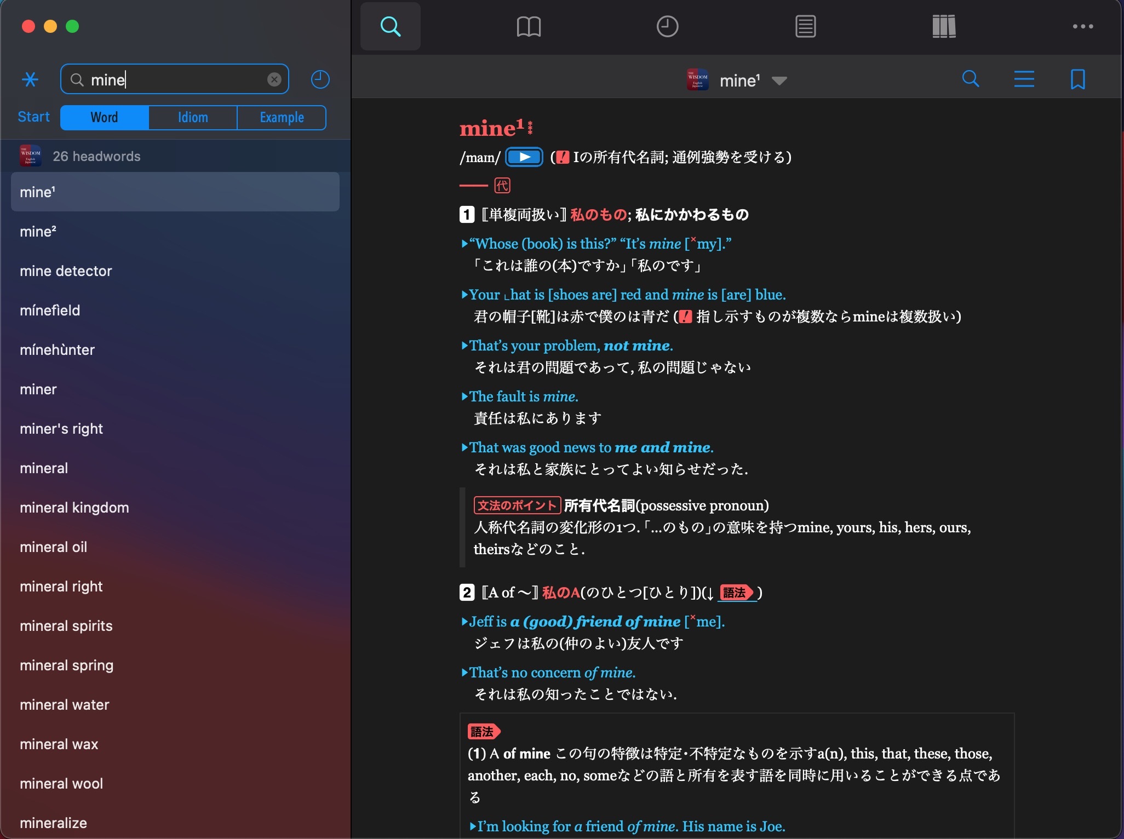Play the pronunciation audio for mine
1124x839 pixels.
tap(524, 157)
